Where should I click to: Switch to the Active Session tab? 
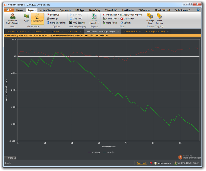pyautogui.click(x=47, y=10)
